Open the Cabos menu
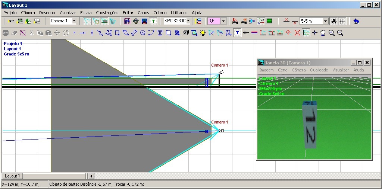 tap(143, 13)
